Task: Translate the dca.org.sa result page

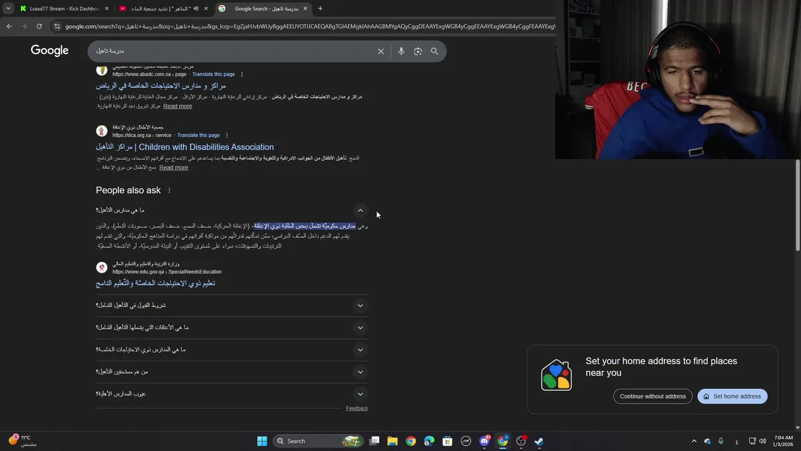Action: [198, 135]
